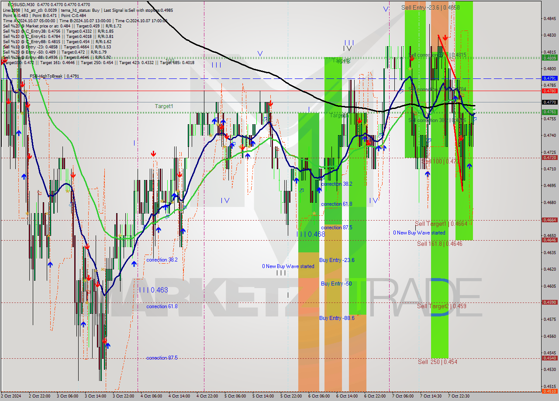The height and width of the screenshot is (401, 559).
Task: Click the 0.4590 price tag on axis
Action: (x=549, y=302)
